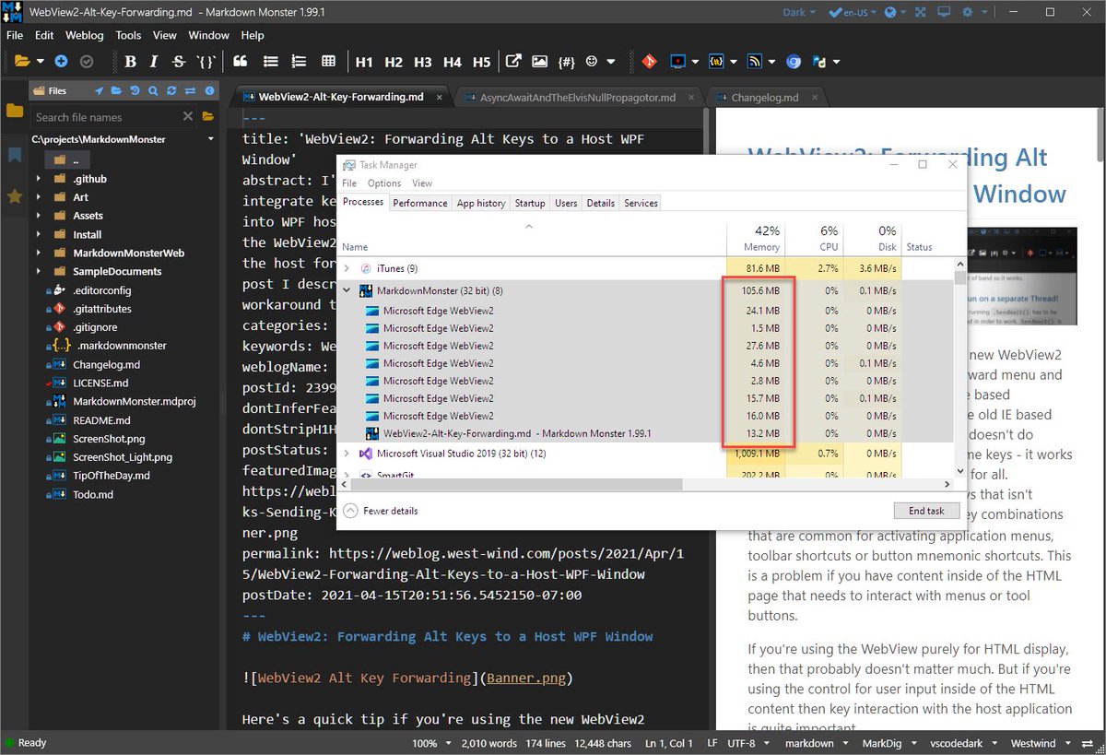Open the File menu of Markdown Monster
This screenshot has width=1106, height=755.
tap(16, 35)
